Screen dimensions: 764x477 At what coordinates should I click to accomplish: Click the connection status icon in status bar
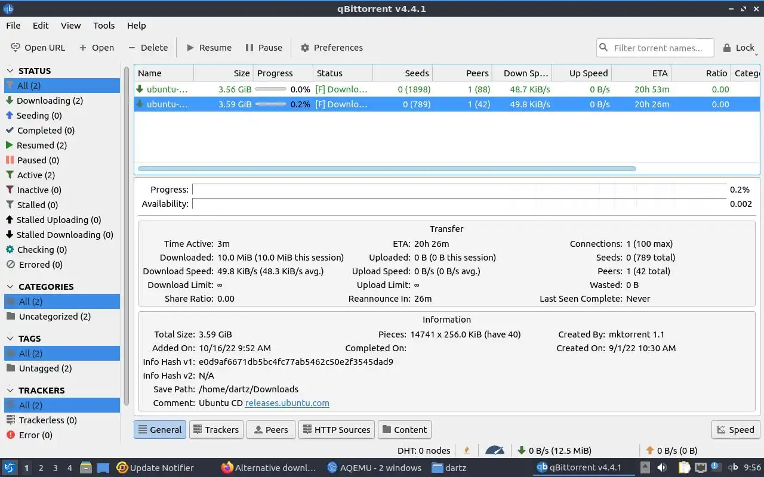(467, 451)
